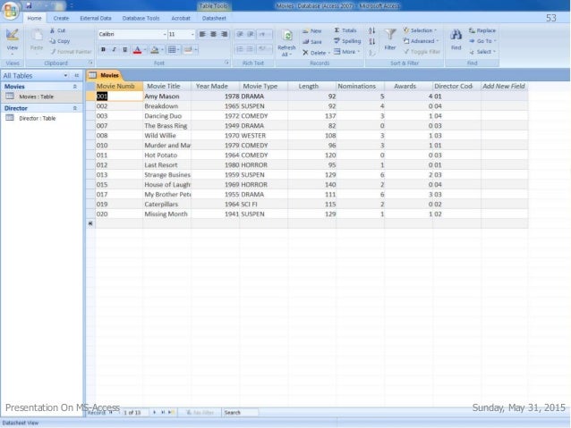Select the 'Caterpillars' movie title cell

166,205
